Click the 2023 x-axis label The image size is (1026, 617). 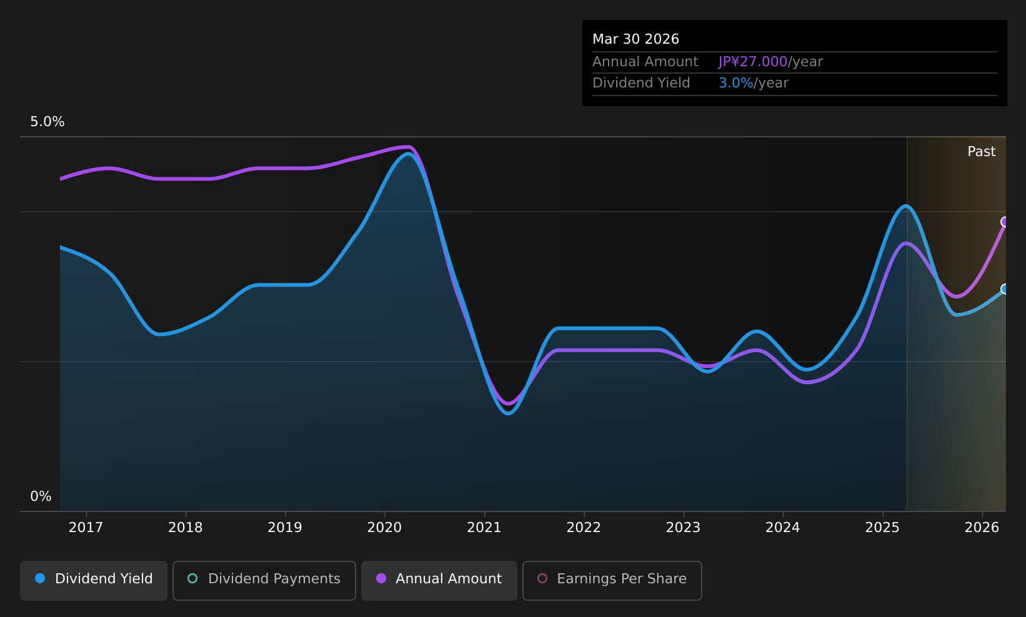click(x=683, y=528)
